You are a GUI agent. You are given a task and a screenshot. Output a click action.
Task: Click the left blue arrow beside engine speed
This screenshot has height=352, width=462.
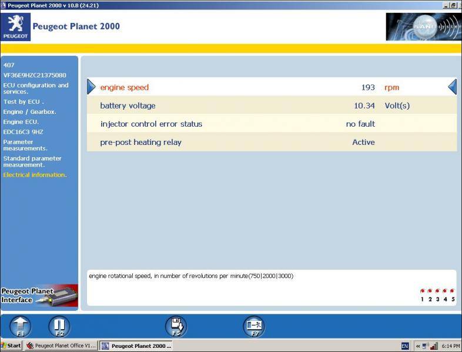pos(91,87)
